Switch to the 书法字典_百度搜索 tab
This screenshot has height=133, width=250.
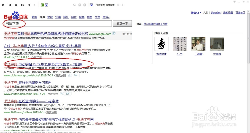point(105,5)
